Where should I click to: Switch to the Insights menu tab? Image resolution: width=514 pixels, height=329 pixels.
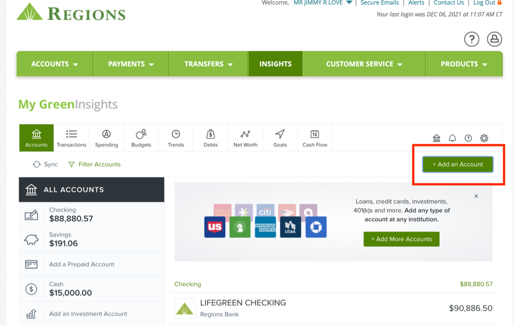pyautogui.click(x=275, y=64)
